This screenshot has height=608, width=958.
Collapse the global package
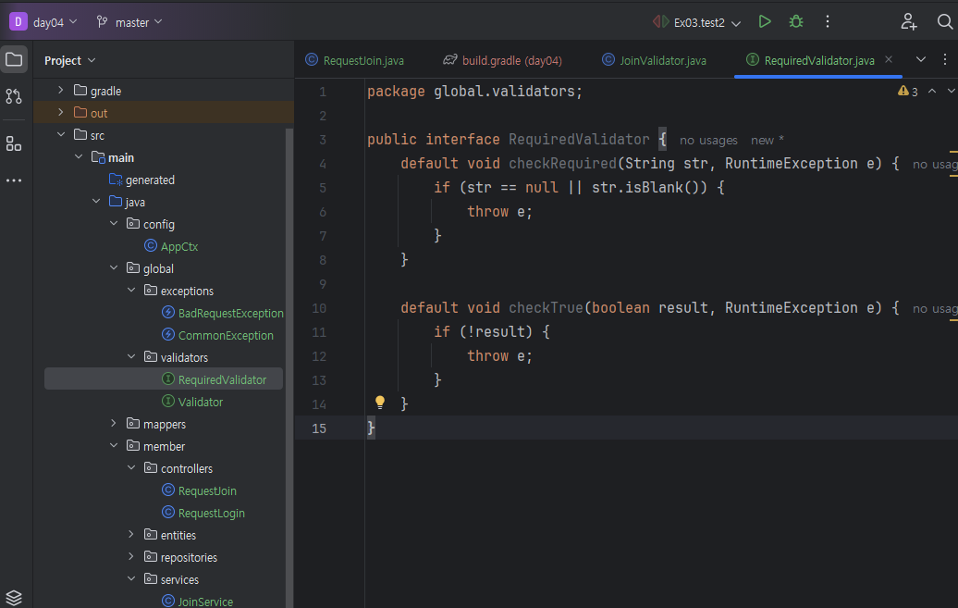(x=114, y=268)
